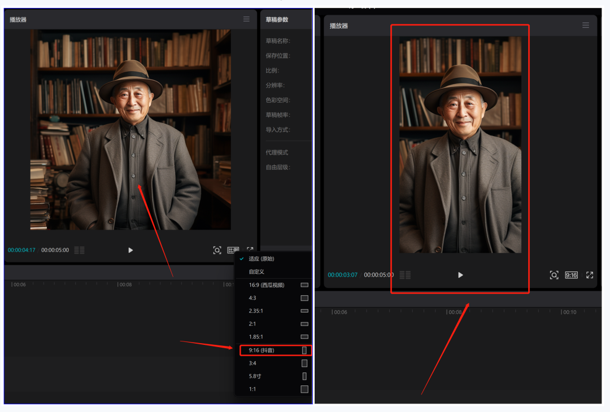The height and width of the screenshot is (412, 610).
Task: Toggle grid lines icon in right player
Action: (405, 275)
